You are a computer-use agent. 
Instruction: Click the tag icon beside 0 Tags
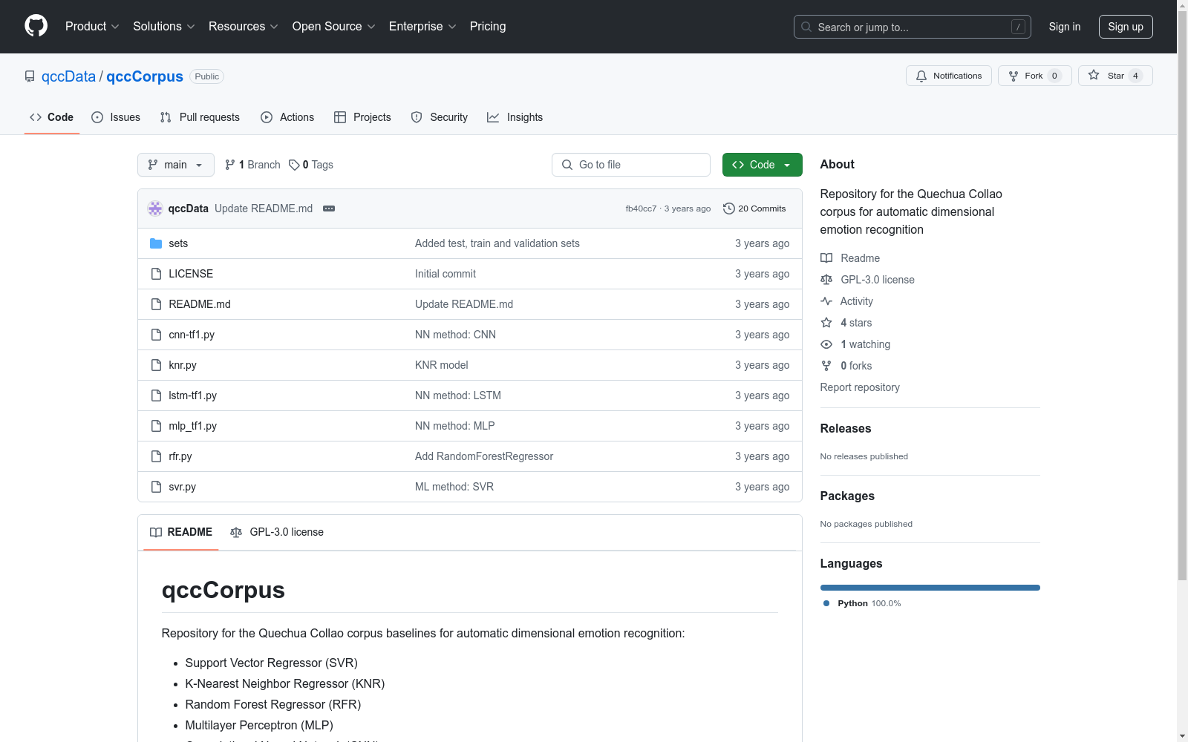(x=294, y=165)
